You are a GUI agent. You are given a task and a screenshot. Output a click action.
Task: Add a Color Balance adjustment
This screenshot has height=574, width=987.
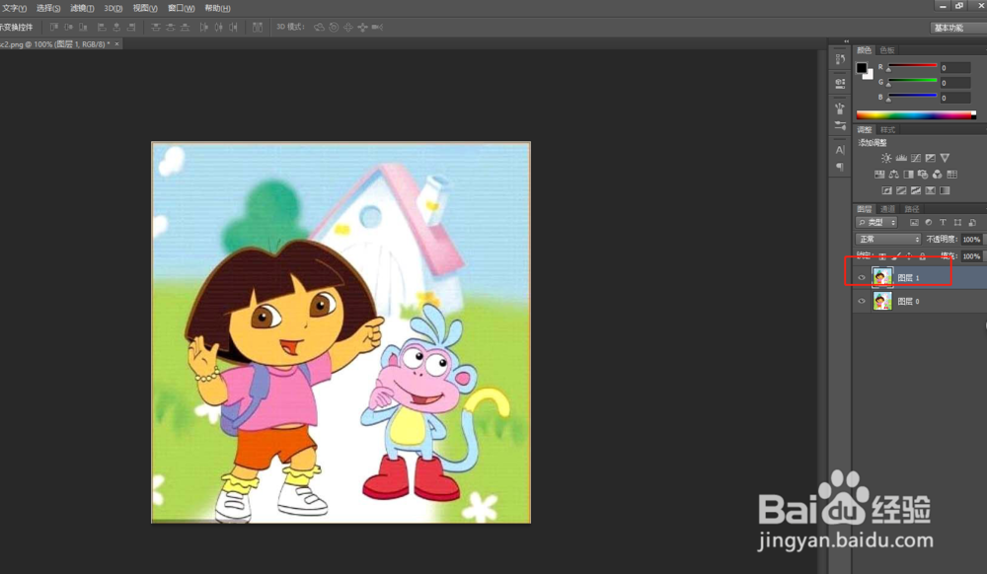[894, 175]
